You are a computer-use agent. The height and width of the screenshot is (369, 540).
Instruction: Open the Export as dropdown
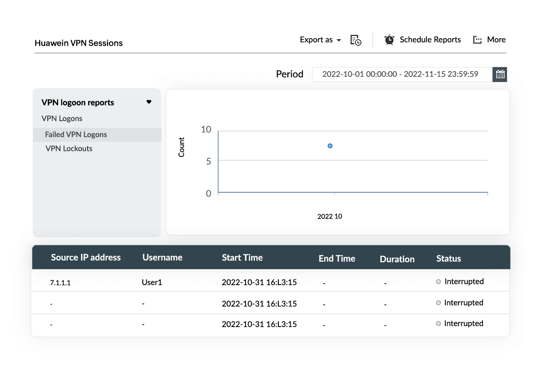[320, 40]
